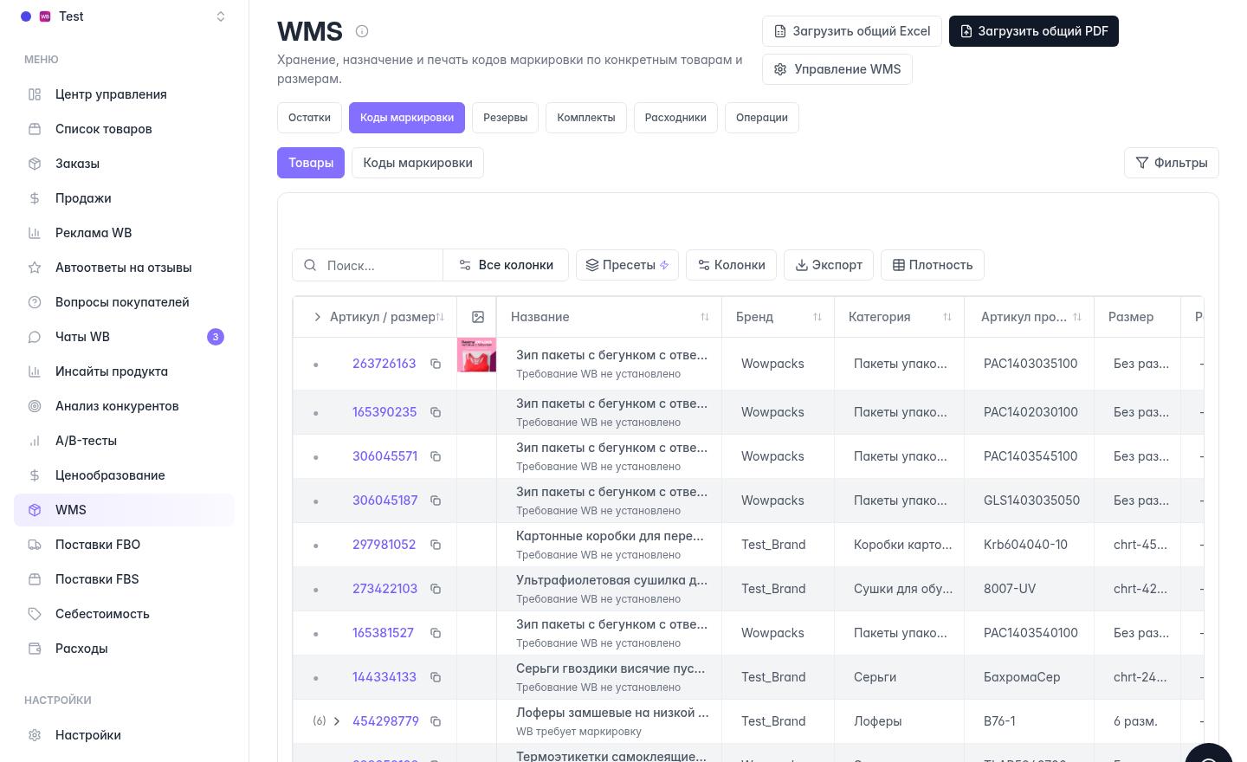This screenshot has height=762, width=1247.
Task: Go to Заказы in sidebar
Action: [124, 164]
